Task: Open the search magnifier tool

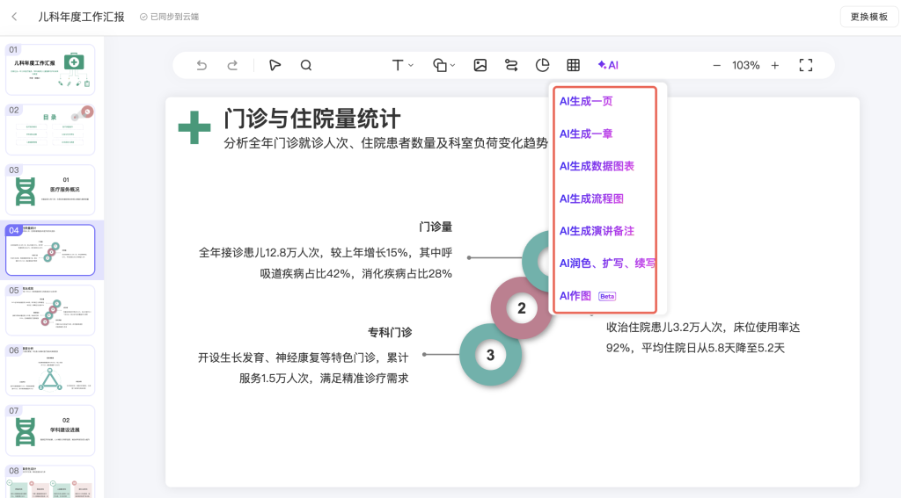Action: tap(306, 65)
